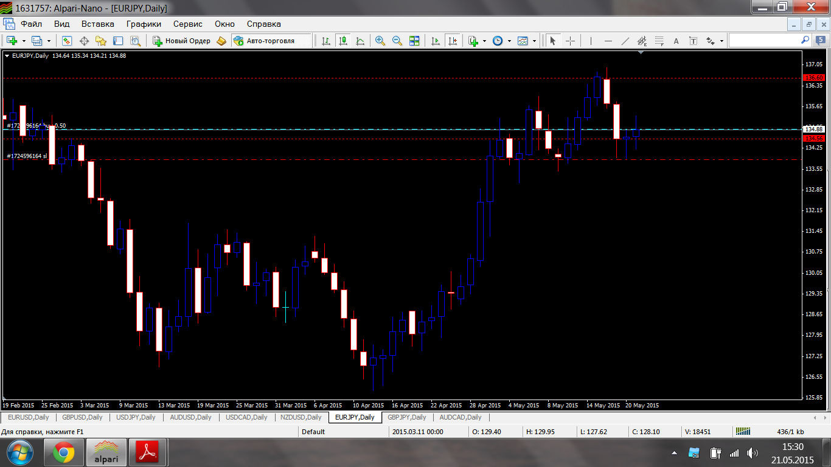Select the letter A text tool

[x=676, y=41]
